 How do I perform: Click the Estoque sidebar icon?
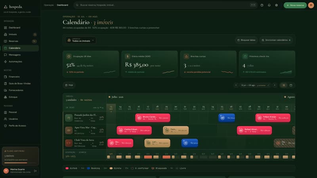point(6,97)
